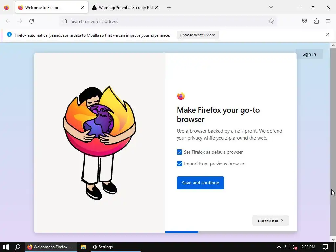Open the 2:02 PM clock calendar

pyautogui.click(x=308, y=247)
